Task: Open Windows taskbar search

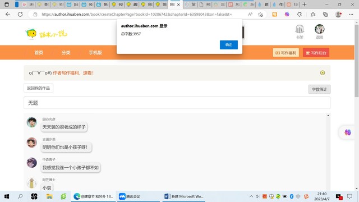Action: [20, 196]
